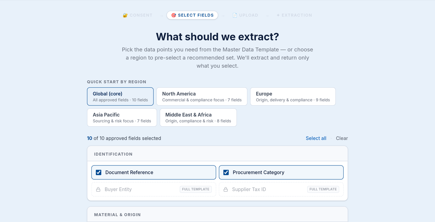Open the Extraction step

coord(294,15)
